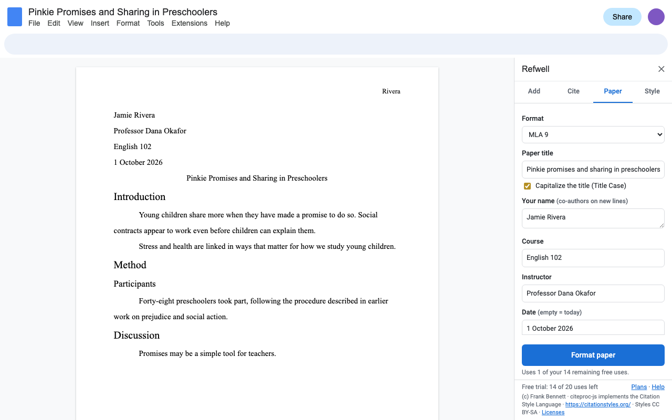
Task: Close the Refwell sidebar panel
Action: [661, 69]
